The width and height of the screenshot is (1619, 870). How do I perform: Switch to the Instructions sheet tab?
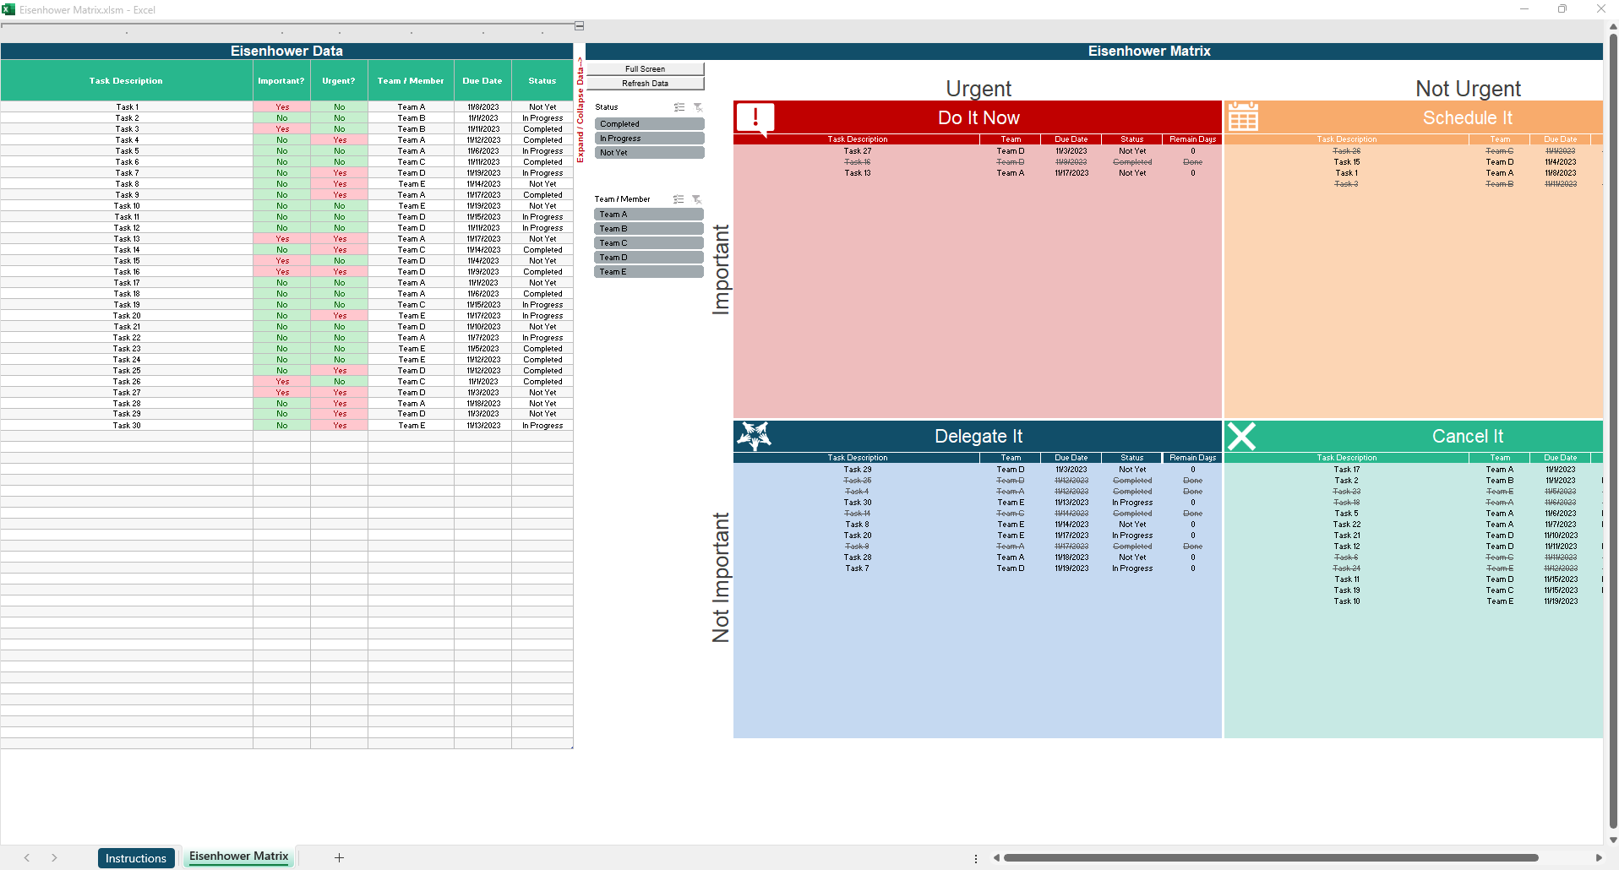pyautogui.click(x=136, y=858)
